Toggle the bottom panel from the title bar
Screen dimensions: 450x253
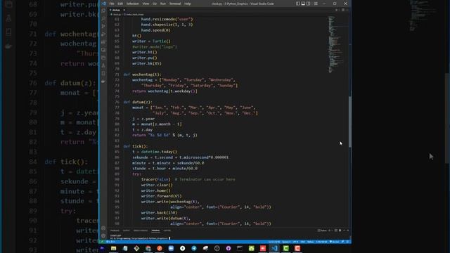(303, 4)
